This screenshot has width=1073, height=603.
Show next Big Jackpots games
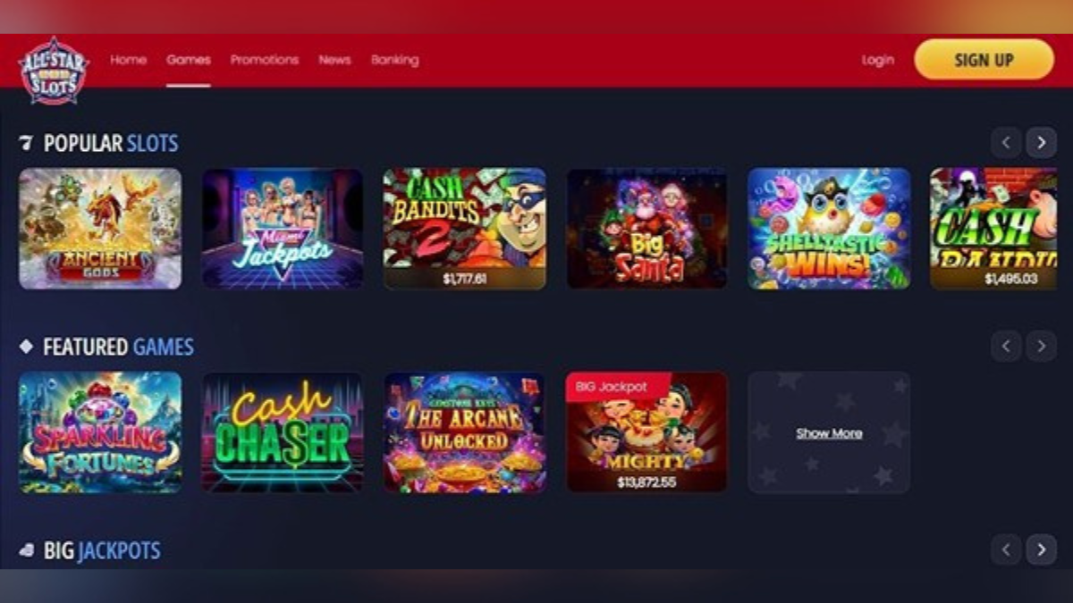(1041, 550)
